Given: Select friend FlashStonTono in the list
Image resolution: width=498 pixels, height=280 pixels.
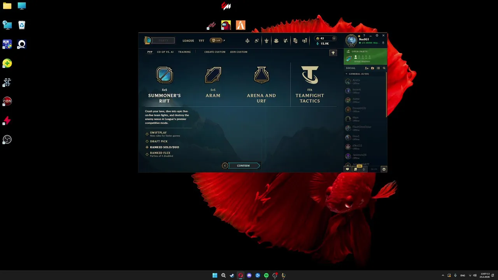Looking at the screenshot, I should click(365, 128).
